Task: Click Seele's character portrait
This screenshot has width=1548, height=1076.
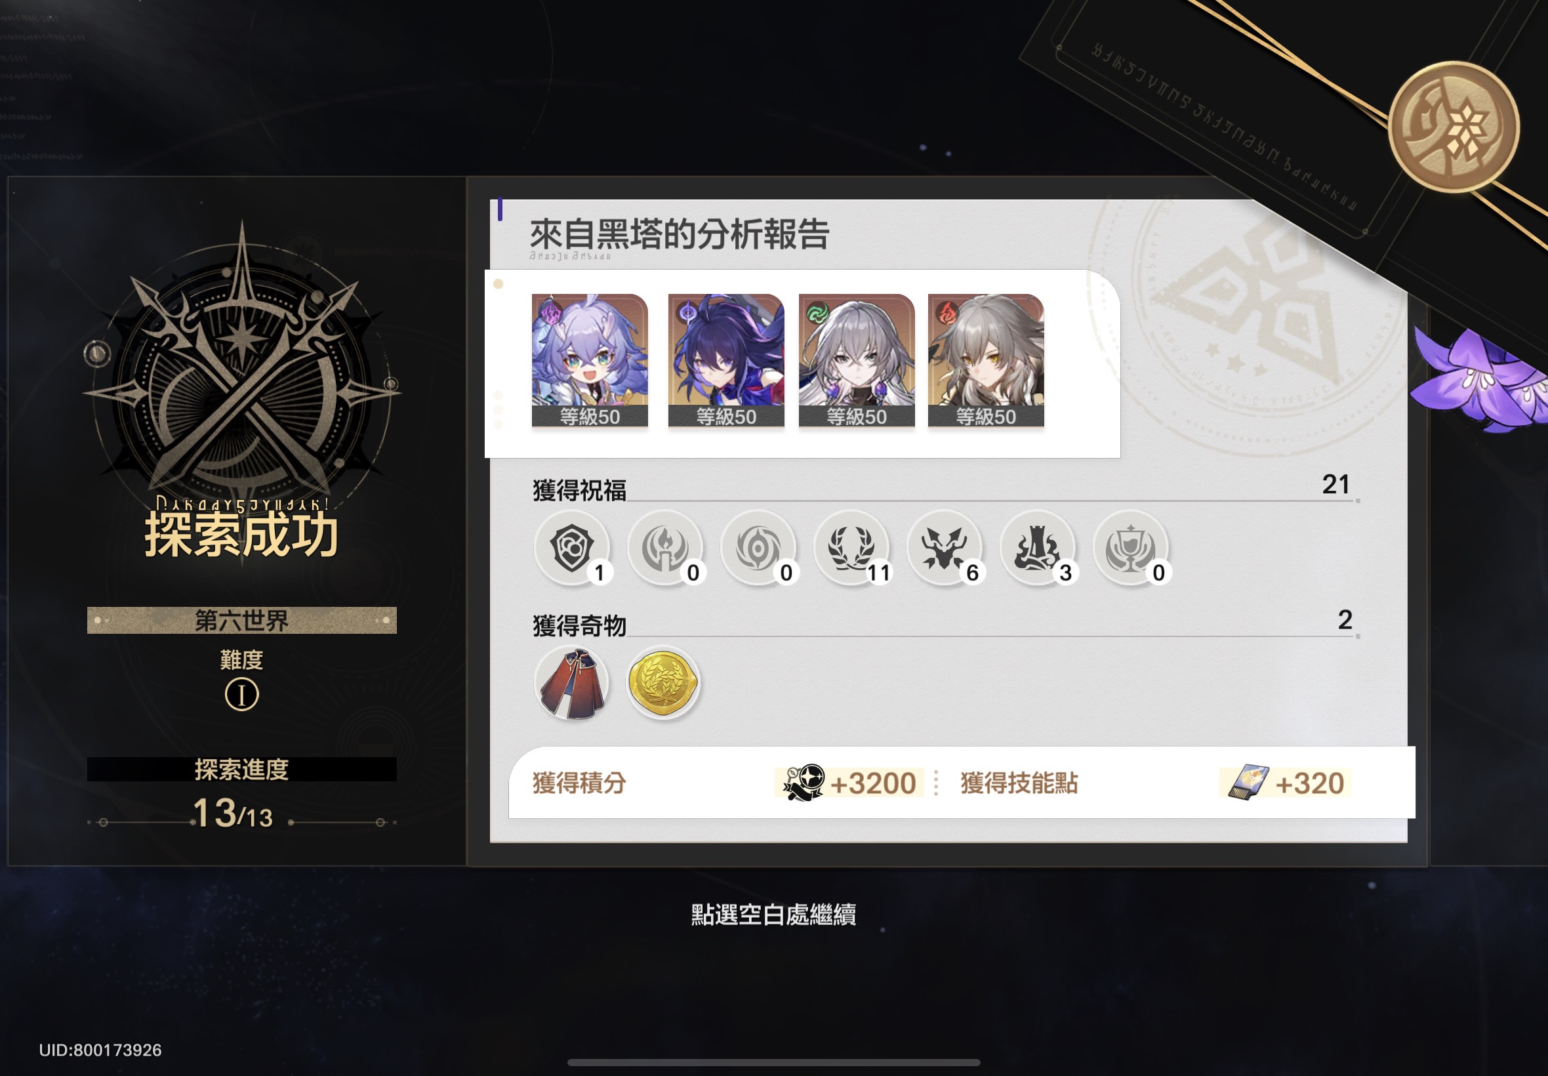Action: click(x=726, y=361)
